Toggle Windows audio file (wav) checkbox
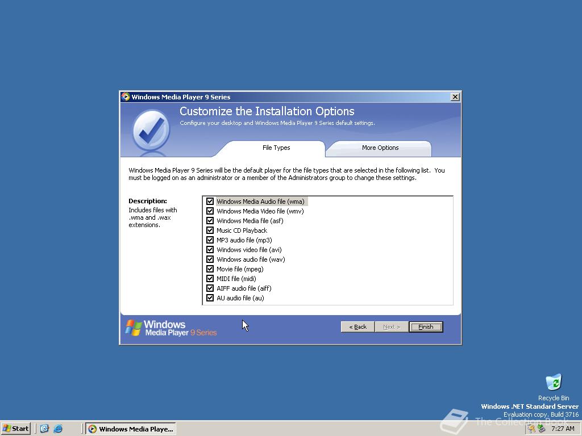 [x=210, y=259]
